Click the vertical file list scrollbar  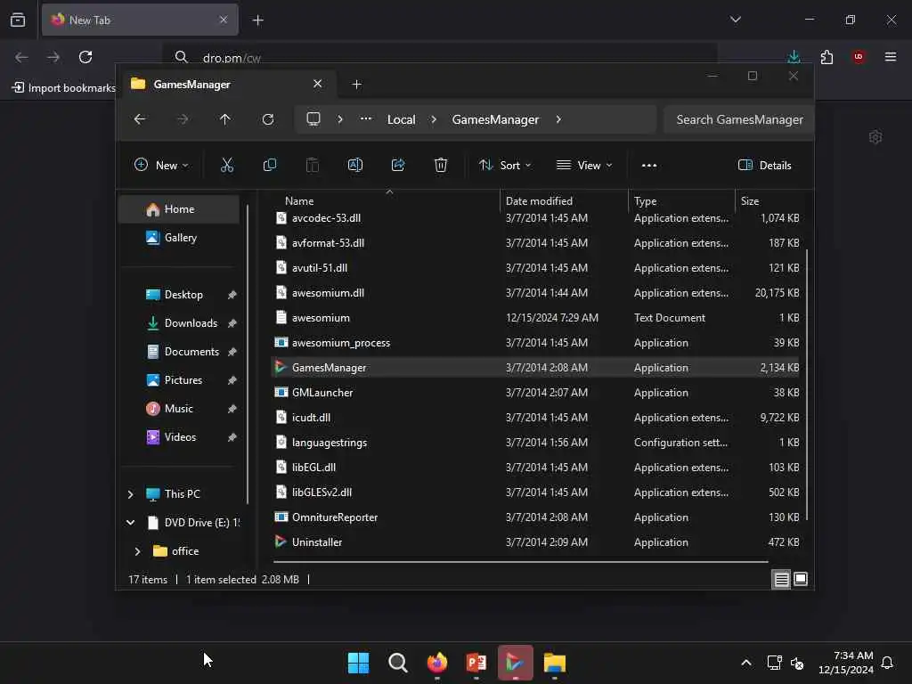807,385
